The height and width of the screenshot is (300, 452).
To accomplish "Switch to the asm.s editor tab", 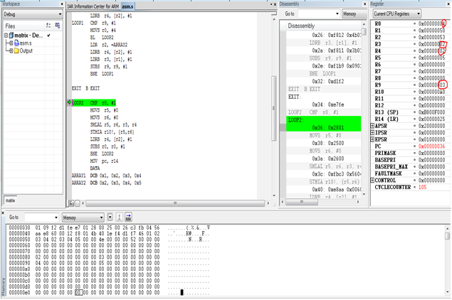I will tap(127, 6).
